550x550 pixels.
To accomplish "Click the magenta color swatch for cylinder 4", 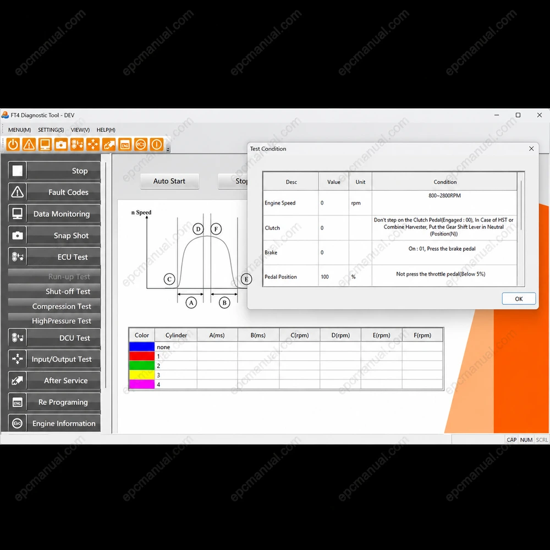I will coord(142,384).
